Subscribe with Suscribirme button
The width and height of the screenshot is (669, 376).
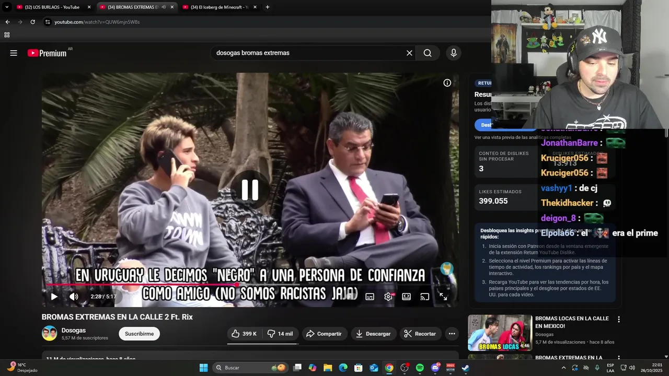[139, 334]
